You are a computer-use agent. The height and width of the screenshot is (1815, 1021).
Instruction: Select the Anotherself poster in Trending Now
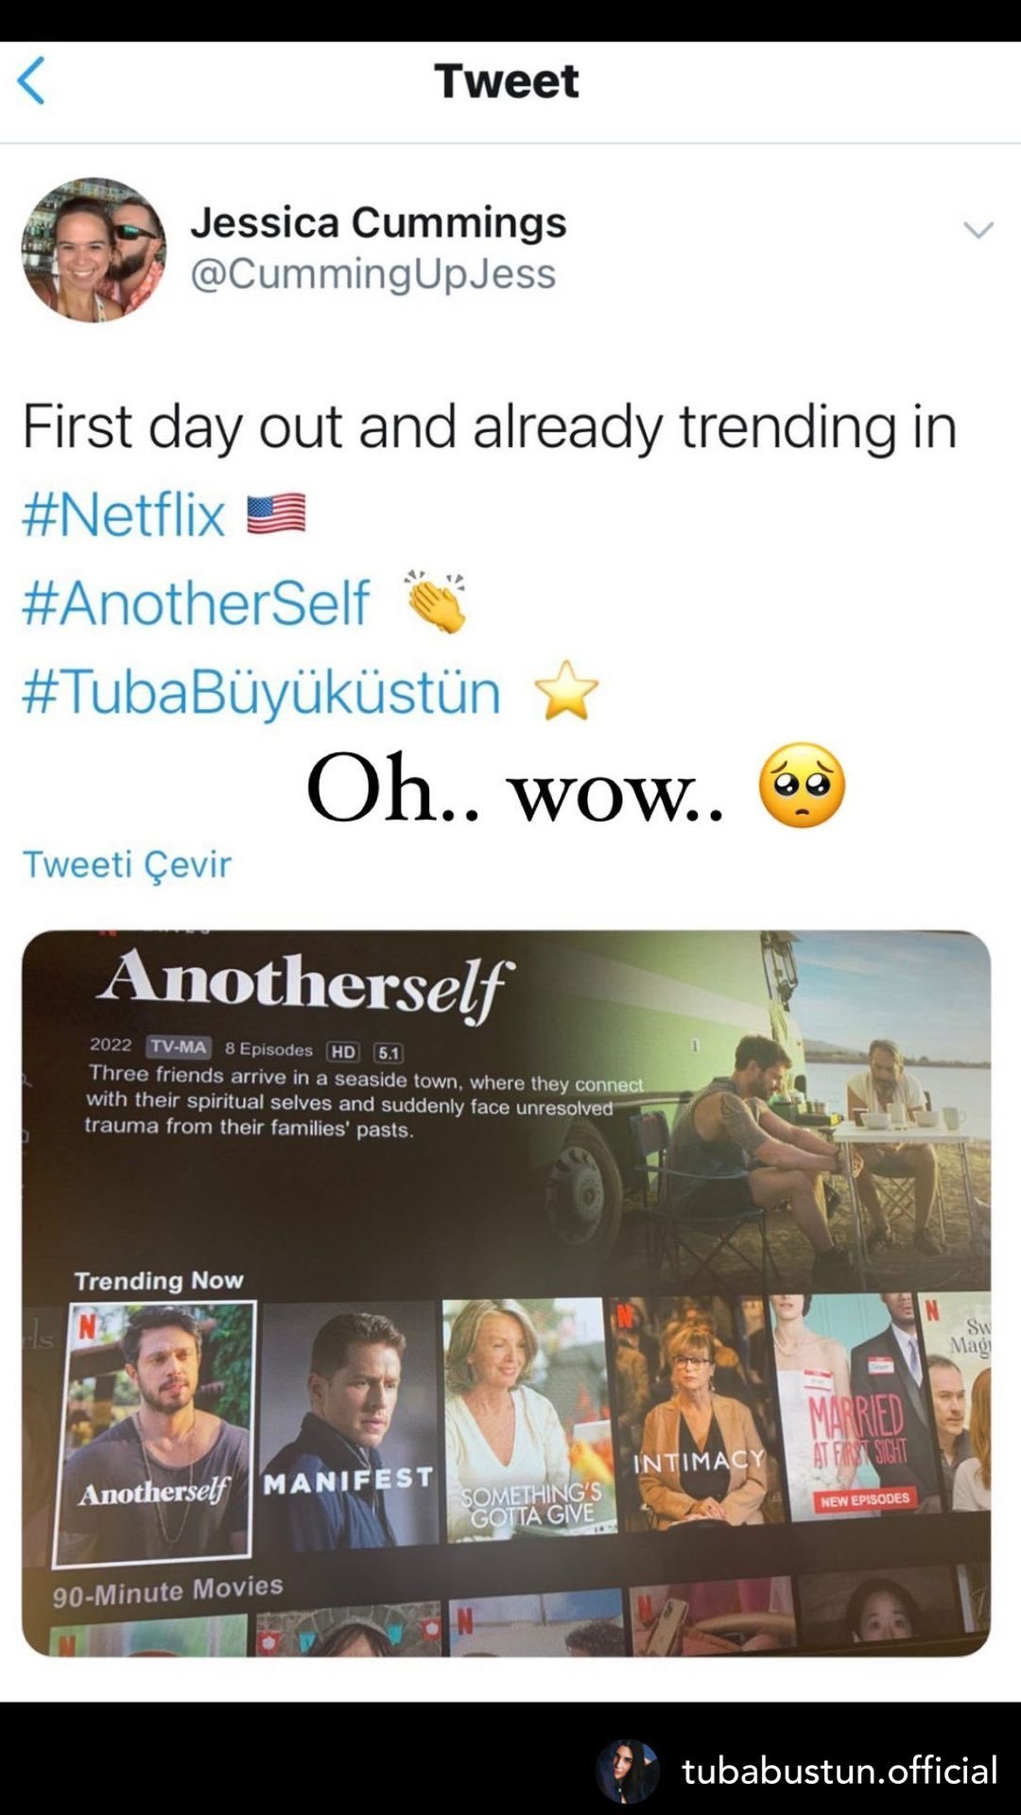coord(156,1432)
